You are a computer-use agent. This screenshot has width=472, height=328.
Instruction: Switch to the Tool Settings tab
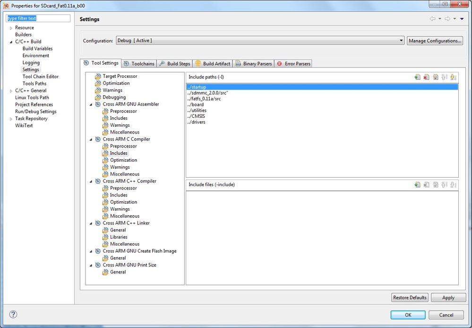pyautogui.click(x=101, y=63)
